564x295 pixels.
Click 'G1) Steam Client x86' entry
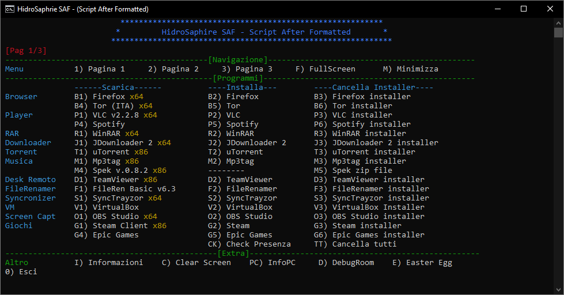(x=120, y=225)
